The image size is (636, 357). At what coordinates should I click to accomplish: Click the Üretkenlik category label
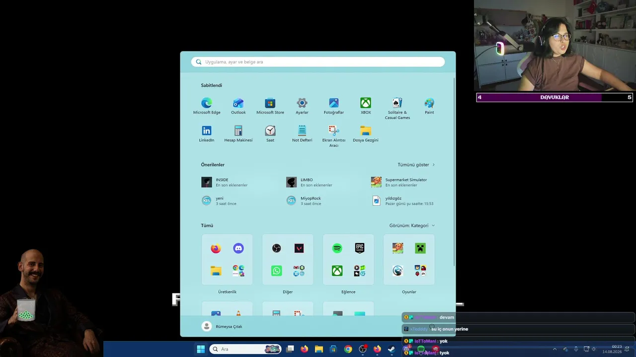(x=227, y=292)
